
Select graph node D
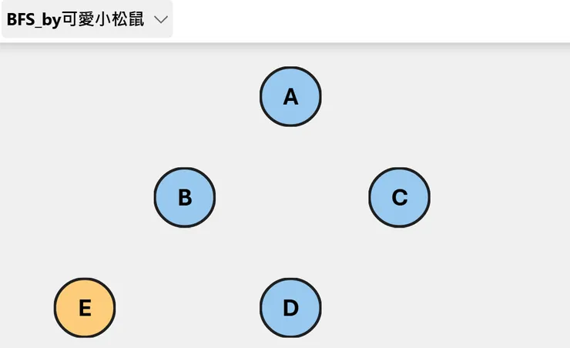click(x=290, y=308)
